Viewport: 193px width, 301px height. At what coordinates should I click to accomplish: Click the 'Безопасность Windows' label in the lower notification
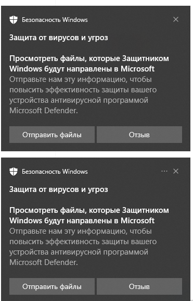(x=55, y=172)
